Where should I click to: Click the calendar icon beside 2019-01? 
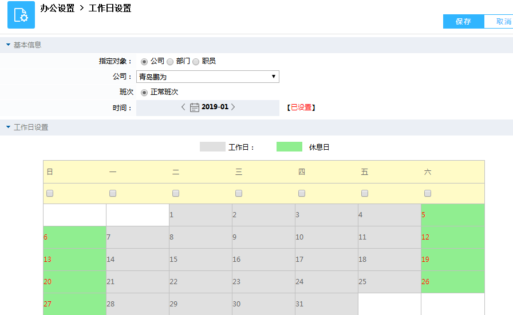click(x=195, y=107)
